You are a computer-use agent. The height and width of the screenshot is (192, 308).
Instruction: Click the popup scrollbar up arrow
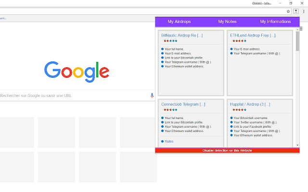pyautogui.click(x=297, y=29)
